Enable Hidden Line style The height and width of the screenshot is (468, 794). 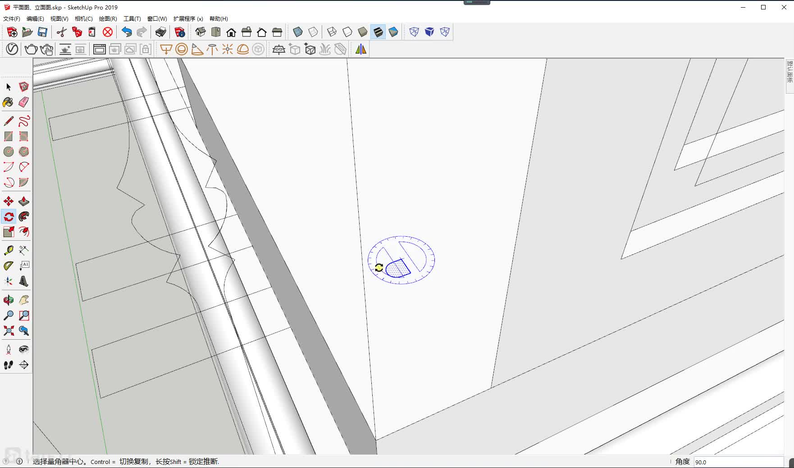click(347, 32)
